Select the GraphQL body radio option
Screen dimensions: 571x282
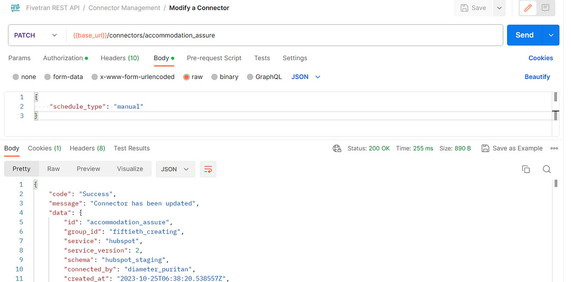pyautogui.click(x=250, y=77)
